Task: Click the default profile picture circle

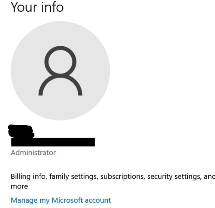Action: [x=60, y=71]
